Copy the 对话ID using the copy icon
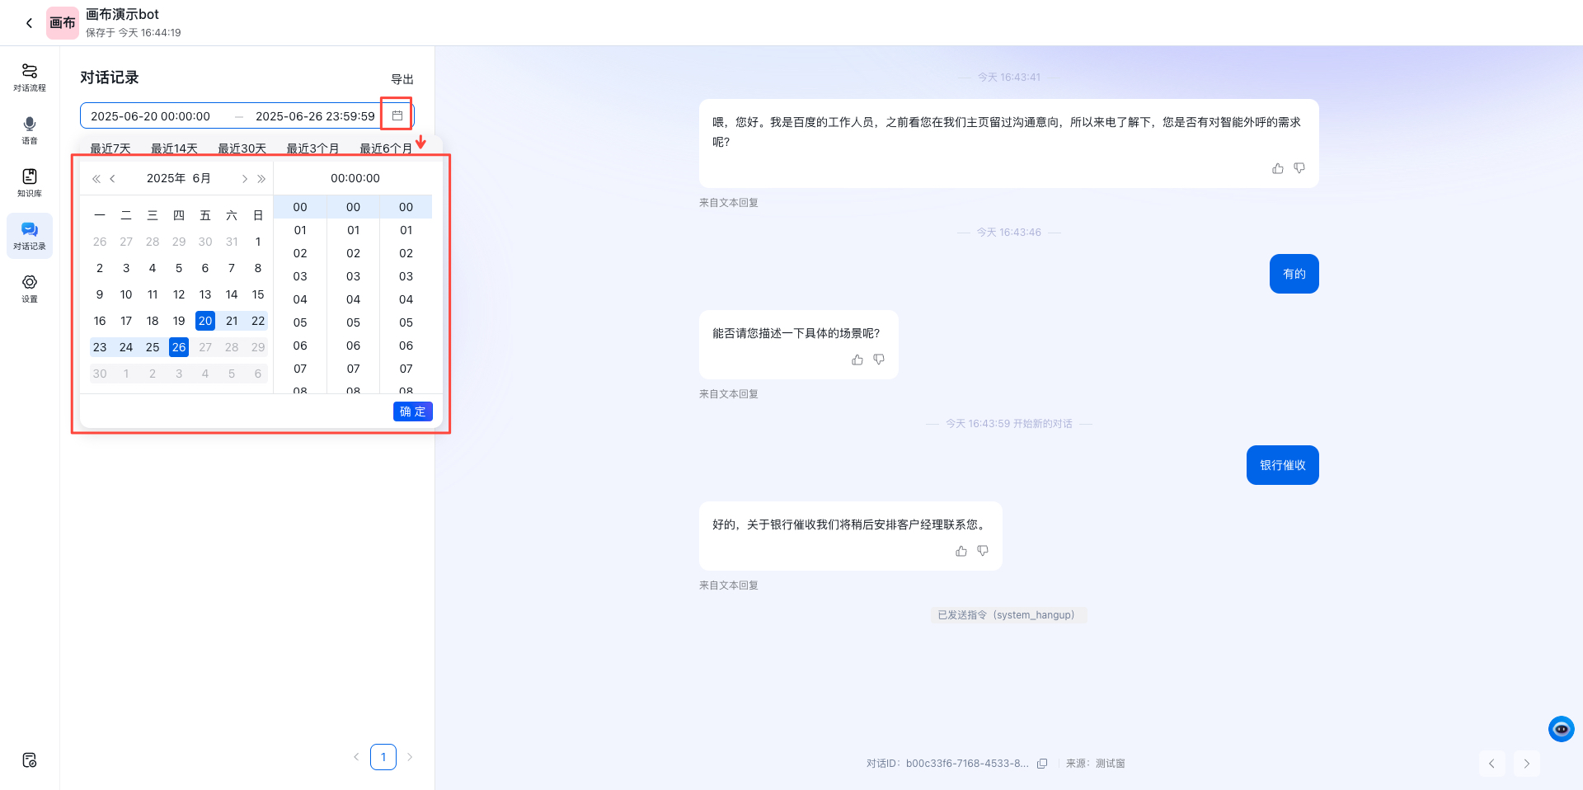Image resolution: width=1583 pixels, height=790 pixels. [1043, 764]
